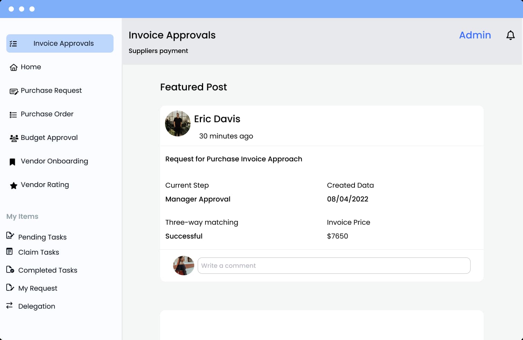Click the Delegation swap arrows icon

pyautogui.click(x=10, y=305)
